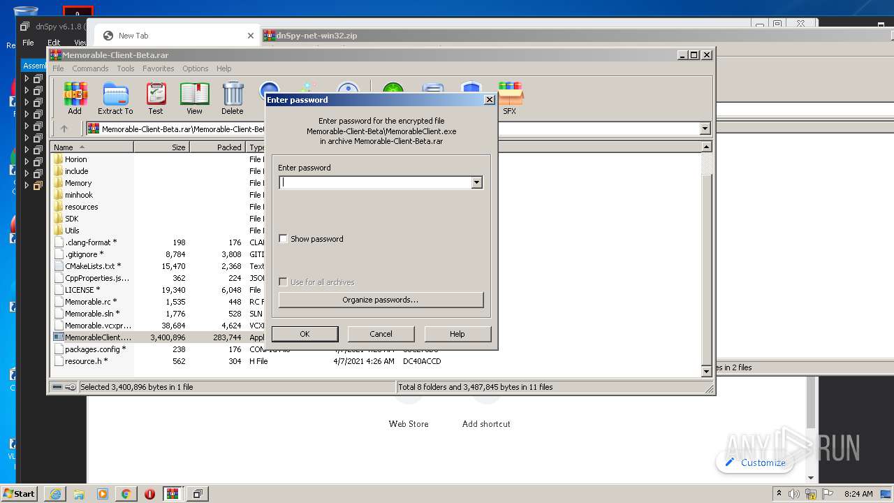Click the file list scroll-down arrow
Viewport: 894px width, 503px height.
pos(706,371)
